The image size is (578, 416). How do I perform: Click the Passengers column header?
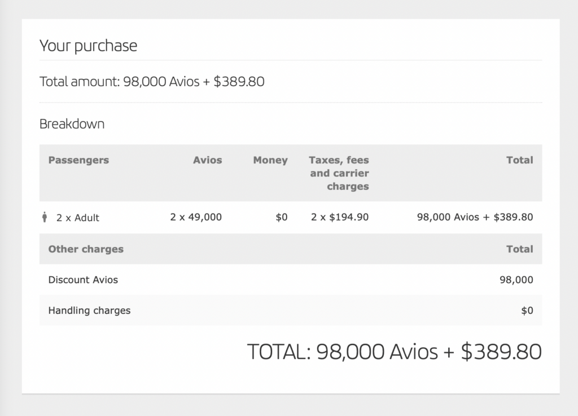(78, 160)
